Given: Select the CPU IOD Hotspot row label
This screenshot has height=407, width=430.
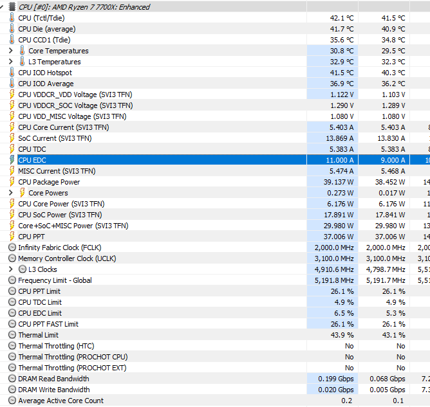Looking at the screenshot, I should [x=45, y=73].
